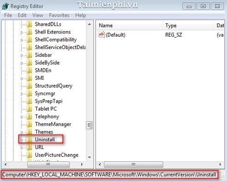Expand the URL key
Screen dimensions: 227x181
(22, 148)
